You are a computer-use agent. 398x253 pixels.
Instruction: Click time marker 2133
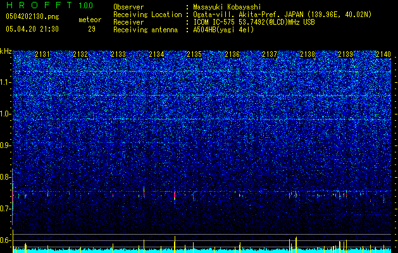pos(118,54)
